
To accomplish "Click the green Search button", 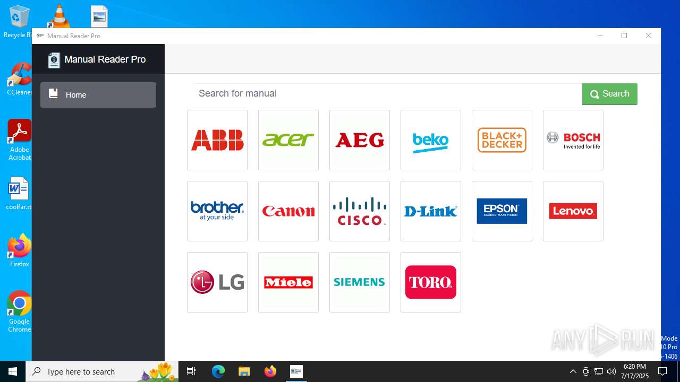I will [610, 94].
